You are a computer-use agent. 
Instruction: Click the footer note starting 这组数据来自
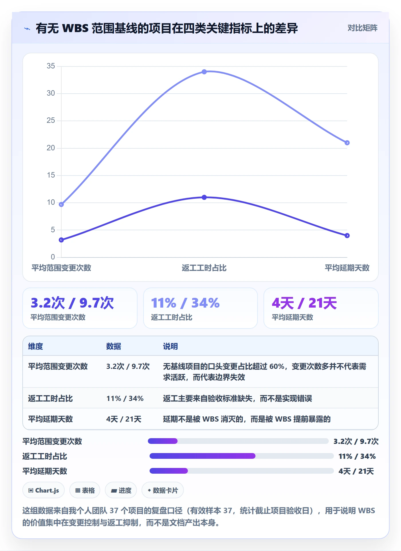tap(199, 516)
